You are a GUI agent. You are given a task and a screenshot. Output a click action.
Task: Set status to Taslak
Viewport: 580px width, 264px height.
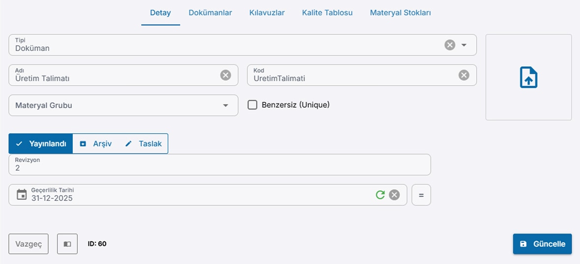(x=144, y=144)
